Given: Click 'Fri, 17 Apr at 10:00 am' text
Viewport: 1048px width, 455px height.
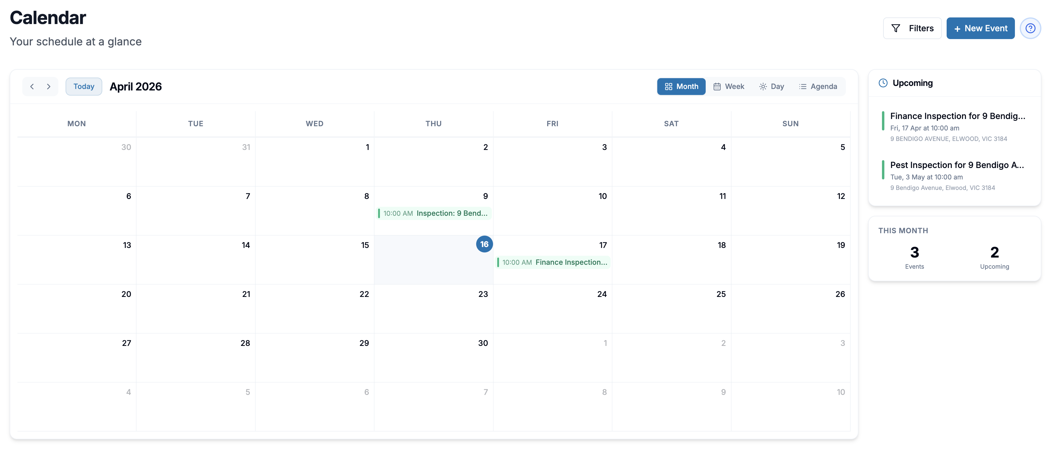Looking at the screenshot, I should click(x=924, y=128).
